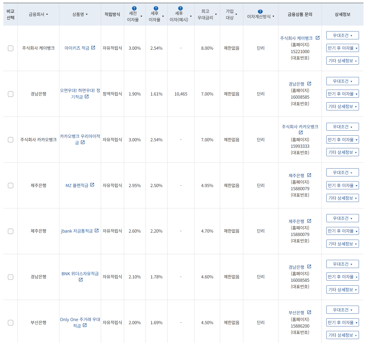Sort by 세후 이자(예시) column header

click(180, 17)
